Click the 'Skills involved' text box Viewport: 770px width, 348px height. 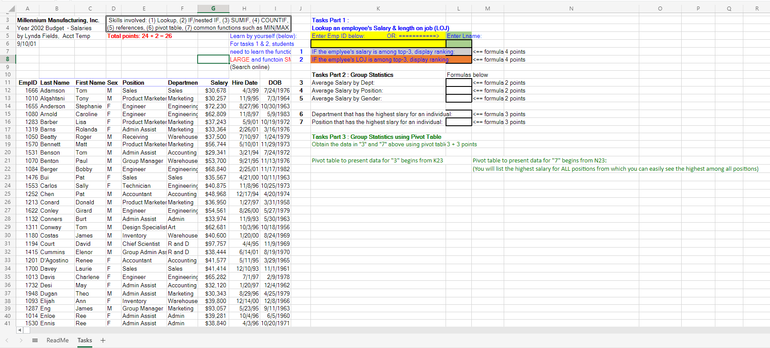199,24
